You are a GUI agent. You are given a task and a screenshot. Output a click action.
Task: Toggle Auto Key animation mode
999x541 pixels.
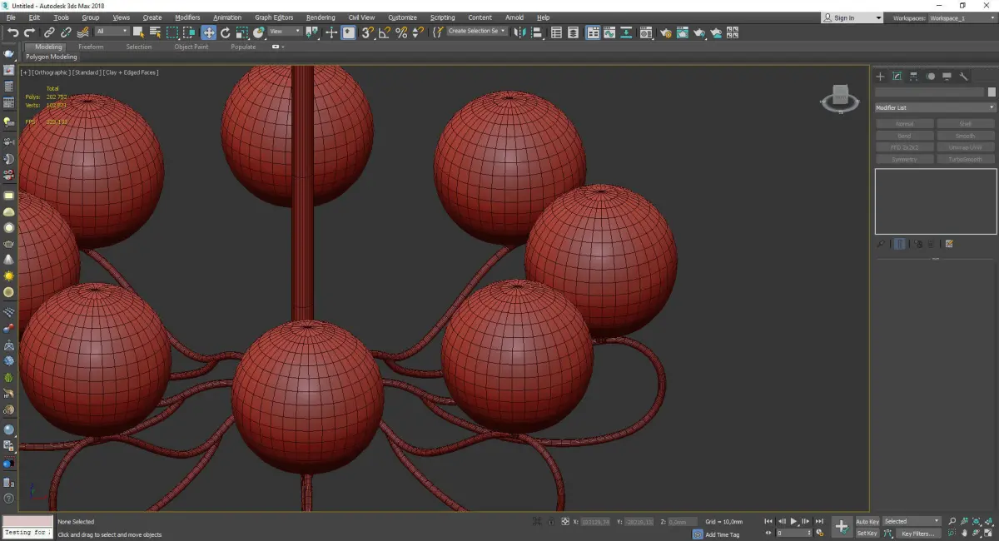click(x=867, y=522)
